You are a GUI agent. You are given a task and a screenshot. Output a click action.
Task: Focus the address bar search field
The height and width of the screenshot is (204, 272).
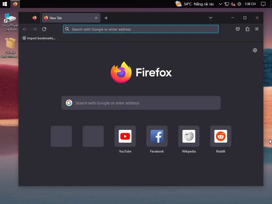[141, 29]
